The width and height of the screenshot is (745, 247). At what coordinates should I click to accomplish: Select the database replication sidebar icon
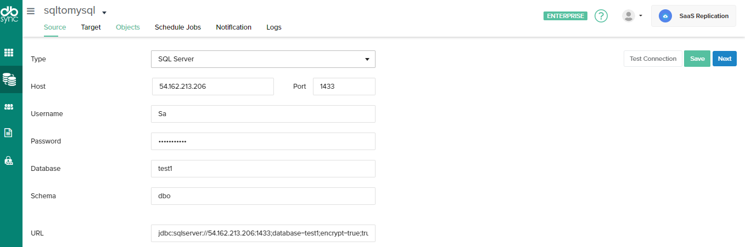click(9, 79)
